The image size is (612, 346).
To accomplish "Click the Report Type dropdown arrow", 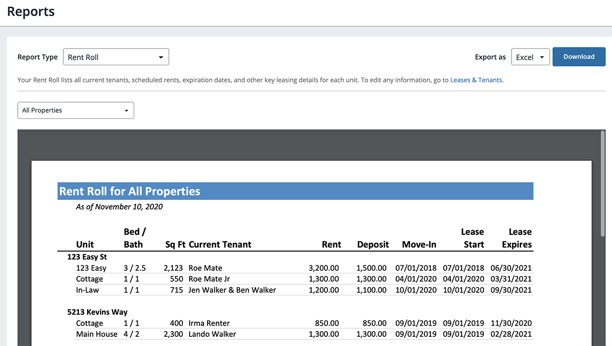I will (161, 57).
